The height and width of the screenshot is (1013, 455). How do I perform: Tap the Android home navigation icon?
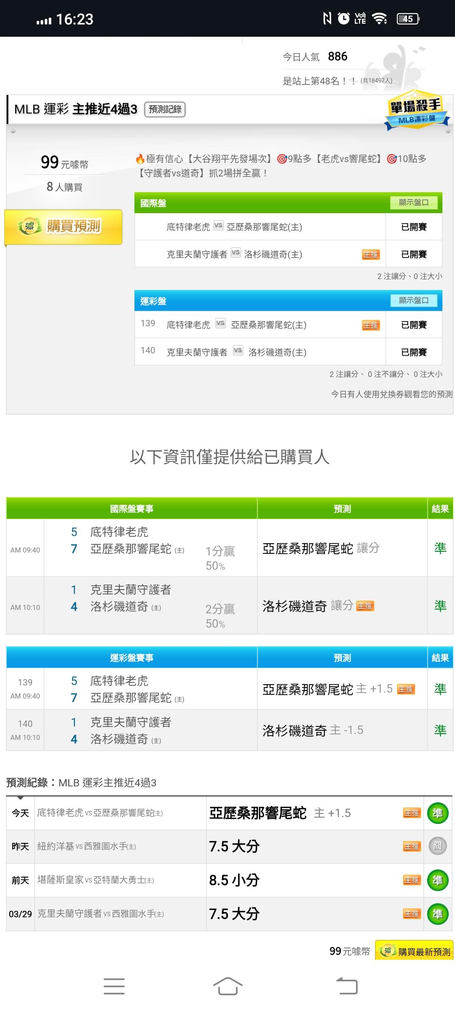pos(227,986)
